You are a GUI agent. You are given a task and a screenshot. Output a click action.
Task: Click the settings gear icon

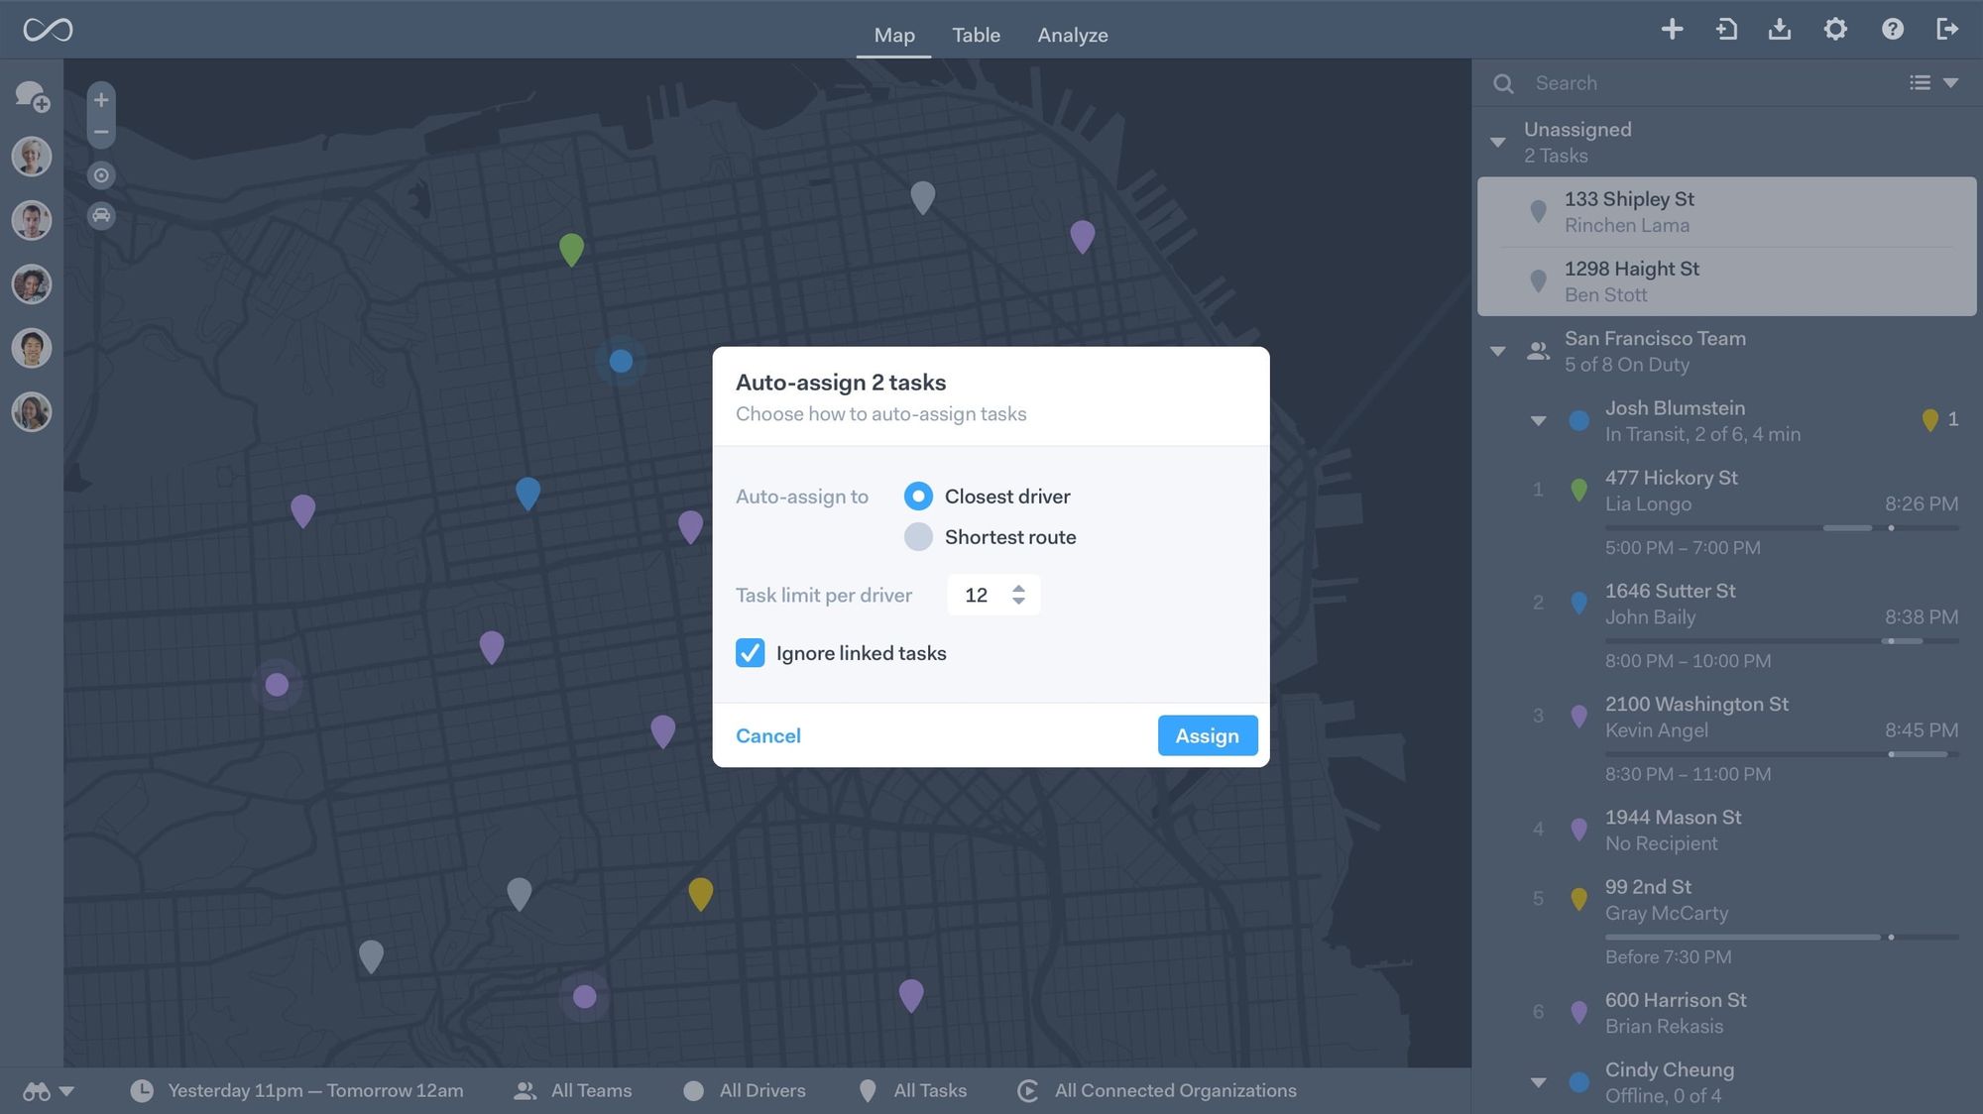(x=1836, y=29)
